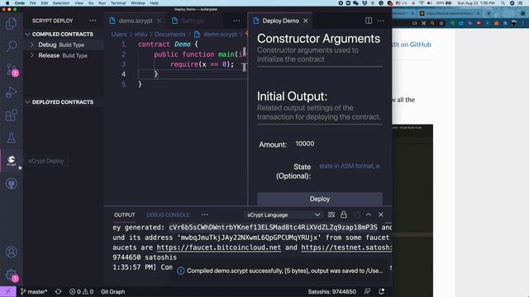Open the Apple menu

point(7,3)
